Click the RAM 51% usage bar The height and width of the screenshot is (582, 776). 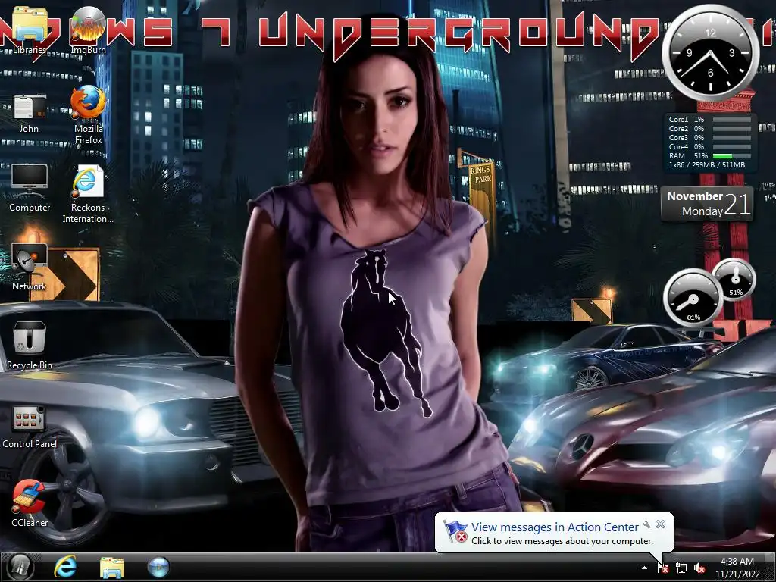tap(731, 156)
